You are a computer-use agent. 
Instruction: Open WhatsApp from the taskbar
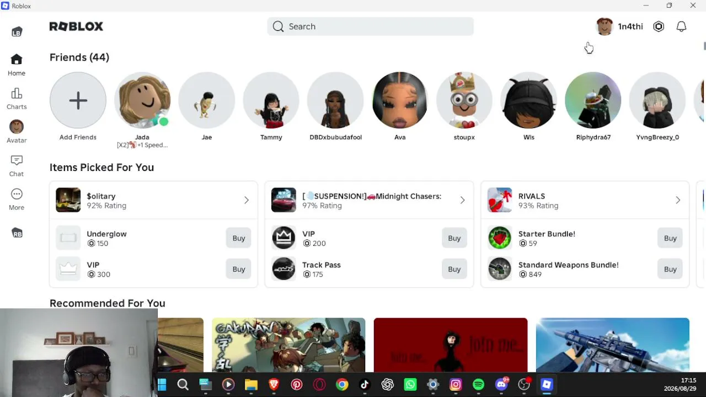click(x=410, y=384)
